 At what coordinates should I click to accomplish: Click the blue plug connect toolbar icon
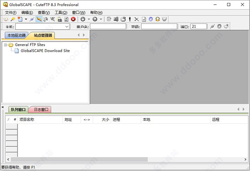(32, 19)
